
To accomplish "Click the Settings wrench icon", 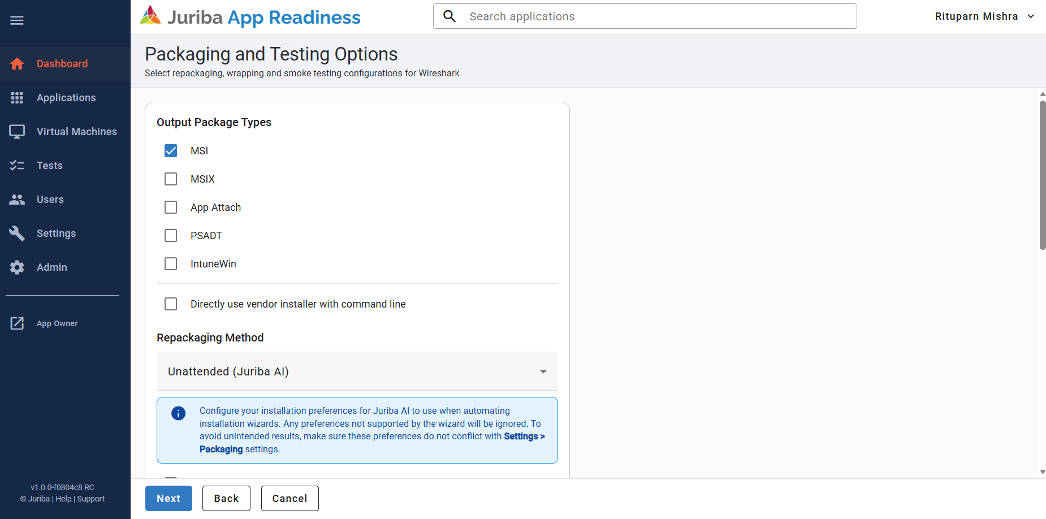I will pyautogui.click(x=17, y=233).
